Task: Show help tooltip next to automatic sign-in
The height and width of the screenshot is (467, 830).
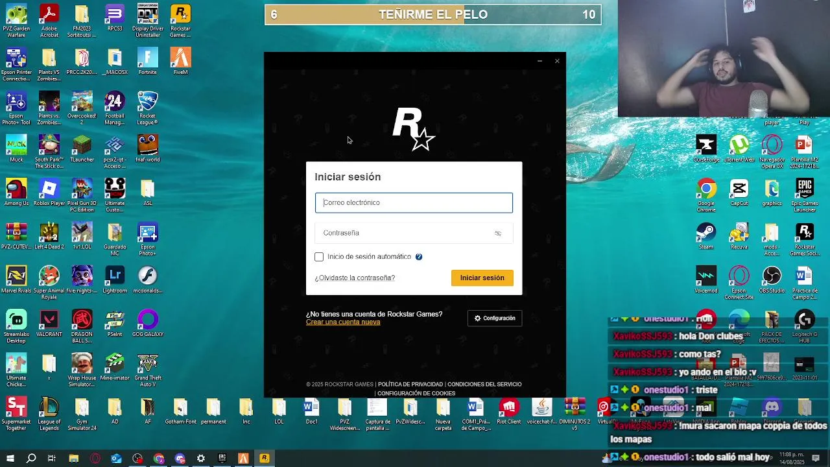Action: pos(419,257)
